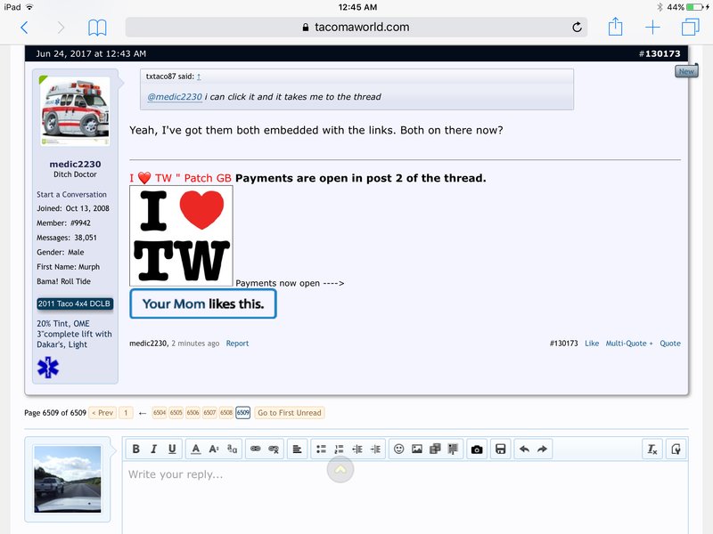This screenshot has height=534, width=713.
Task: Go forward in Safari browser
Action: pos(61,28)
